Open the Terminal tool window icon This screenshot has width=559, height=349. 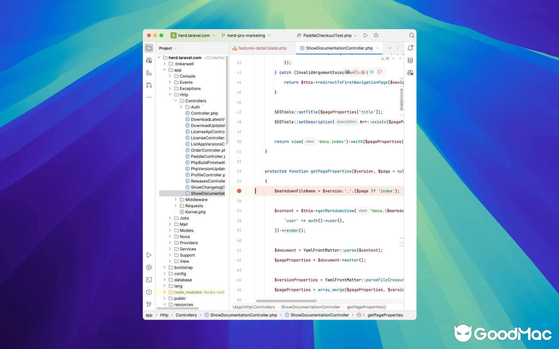point(149,279)
